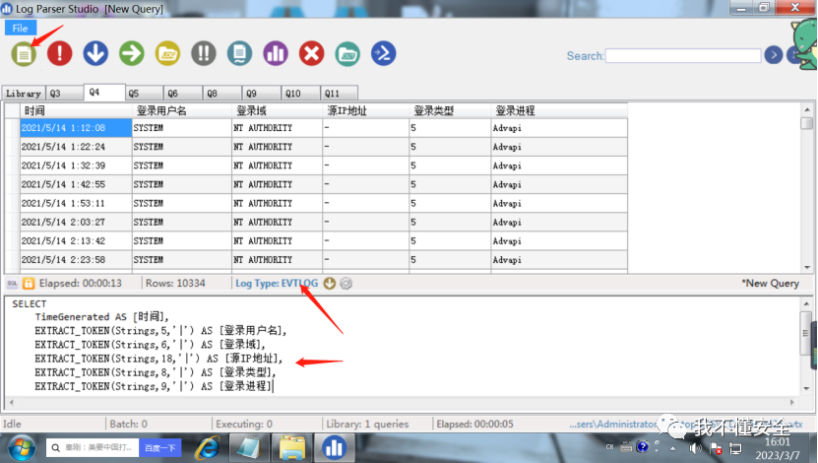Select the Q4 tab

pos(104,92)
